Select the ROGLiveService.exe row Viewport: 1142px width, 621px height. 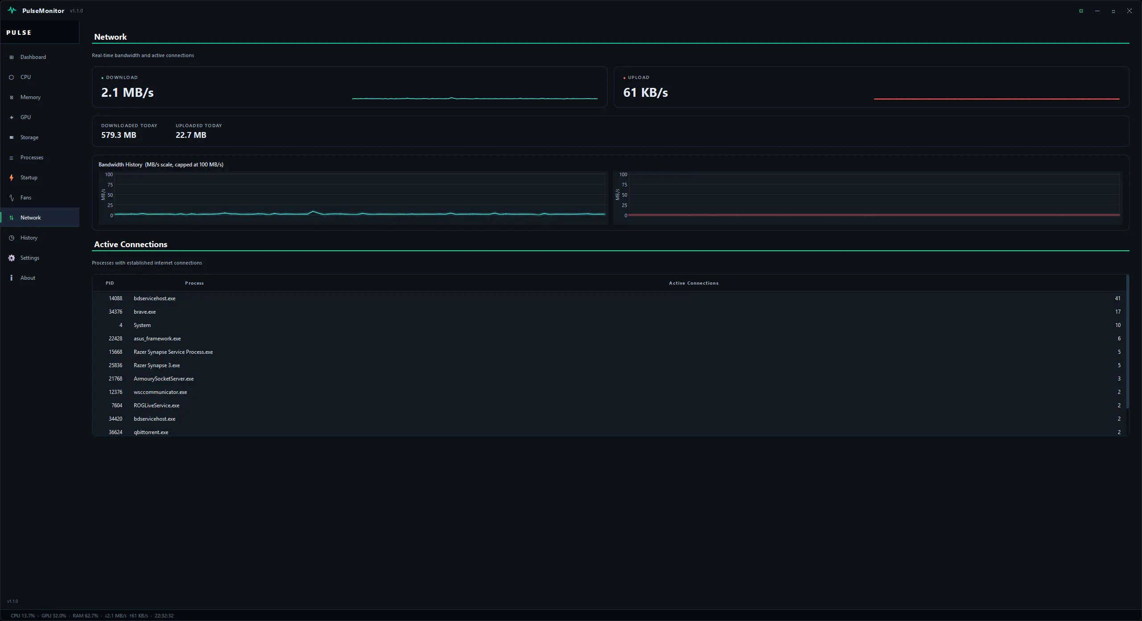609,406
